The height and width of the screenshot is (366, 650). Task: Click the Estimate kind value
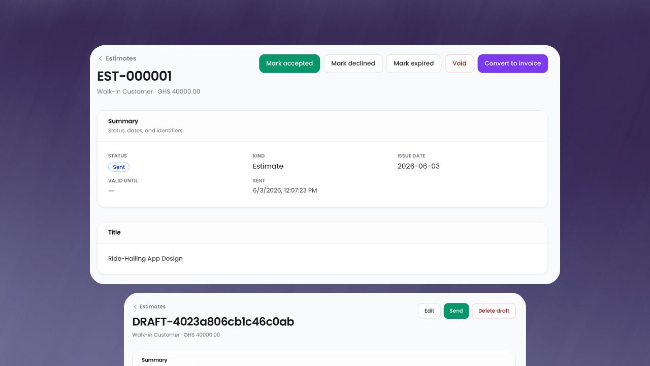coord(268,166)
